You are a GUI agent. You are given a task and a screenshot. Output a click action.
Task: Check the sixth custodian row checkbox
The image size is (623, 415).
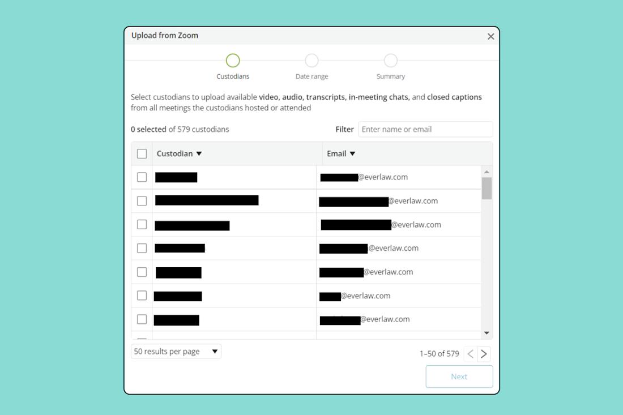point(142,296)
